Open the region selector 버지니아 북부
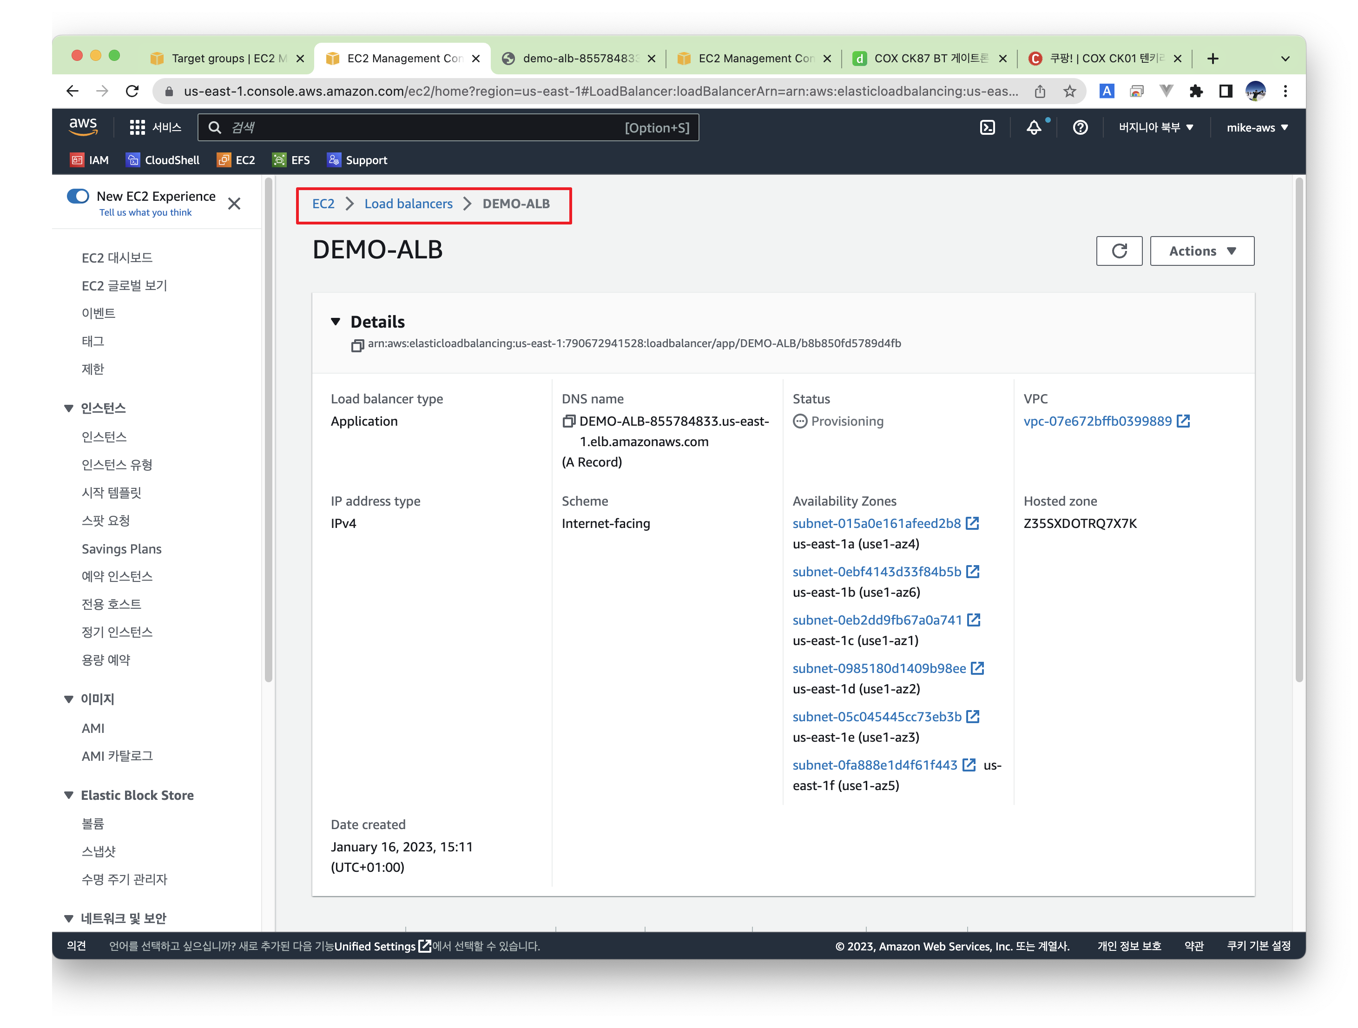The width and height of the screenshot is (1358, 1028). coord(1155,128)
